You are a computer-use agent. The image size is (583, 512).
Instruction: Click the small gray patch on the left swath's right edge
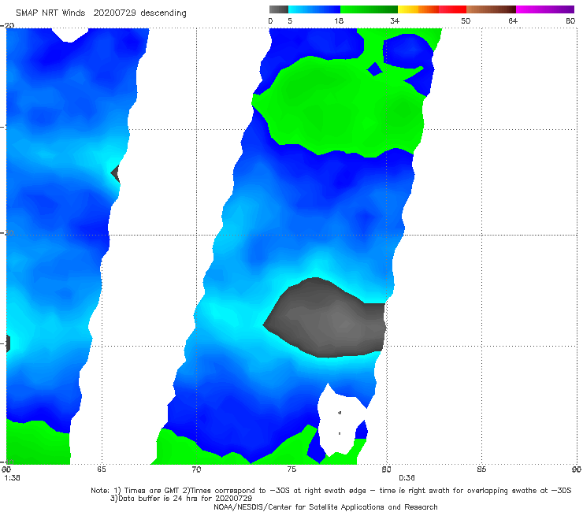116,173
